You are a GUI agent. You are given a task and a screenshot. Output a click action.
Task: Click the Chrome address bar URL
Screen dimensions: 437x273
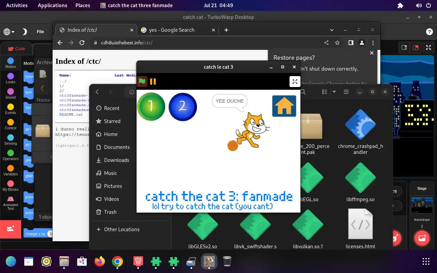127,43
